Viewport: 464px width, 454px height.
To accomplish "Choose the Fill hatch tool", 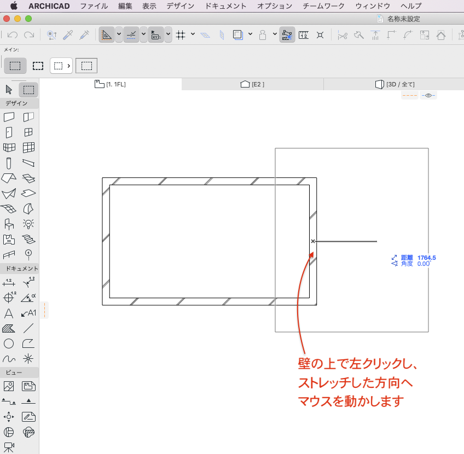I will click(9, 328).
